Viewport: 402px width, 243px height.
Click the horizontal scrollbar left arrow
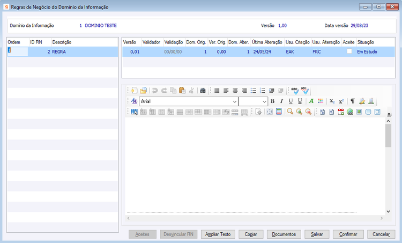point(129,218)
